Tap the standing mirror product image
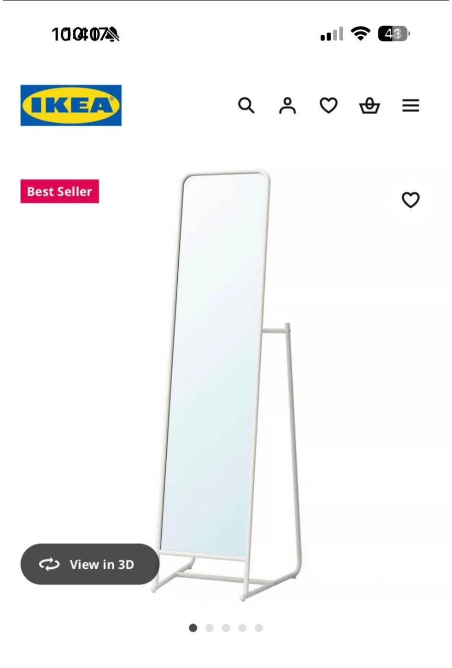The width and height of the screenshot is (452, 668). pyautogui.click(x=227, y=385)
